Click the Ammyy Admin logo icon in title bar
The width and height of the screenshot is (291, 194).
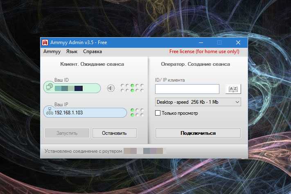coord(45,42)
